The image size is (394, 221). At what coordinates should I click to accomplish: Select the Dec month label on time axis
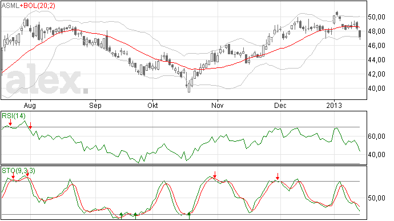(x=280, y=105)
